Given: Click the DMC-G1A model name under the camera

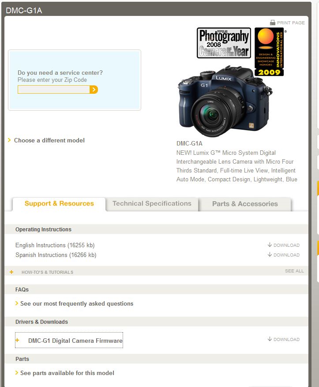Looking at the screenshot, I should (x=189, y=143).
